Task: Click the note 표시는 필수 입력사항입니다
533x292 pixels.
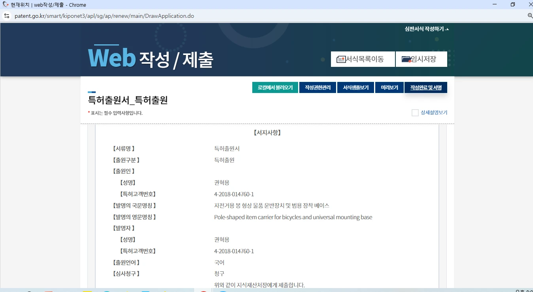Action: (117, 113)
